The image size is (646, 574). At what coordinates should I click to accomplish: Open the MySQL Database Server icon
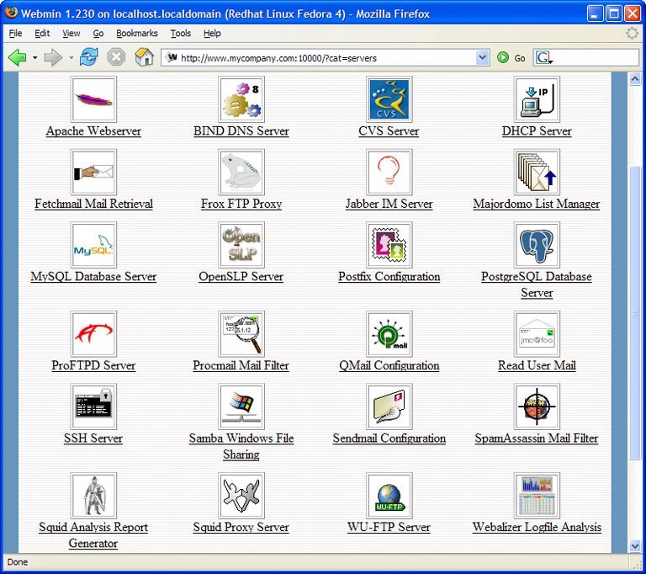click(93, 245)
